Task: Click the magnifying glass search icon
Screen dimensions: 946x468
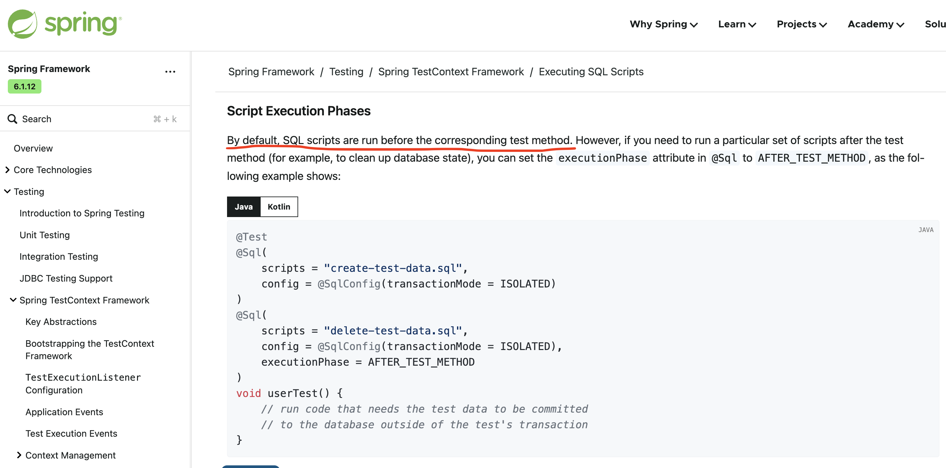Action: [x=12, y=119]
